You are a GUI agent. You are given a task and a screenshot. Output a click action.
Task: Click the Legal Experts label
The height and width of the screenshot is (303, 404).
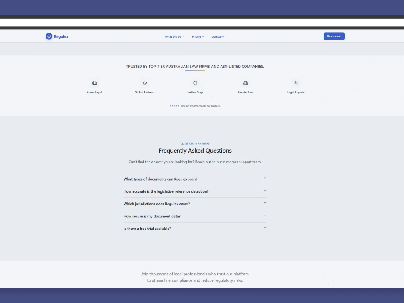[x=296, y=92]
